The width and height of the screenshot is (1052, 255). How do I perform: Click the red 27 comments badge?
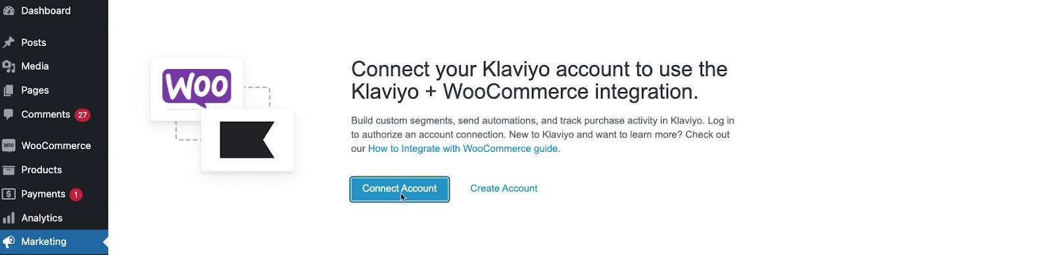(x=82, y=115)
